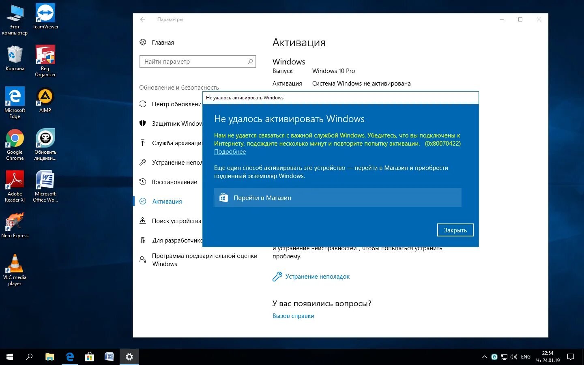Screen dimensions: 584x365
Task: Maximize the Параметры window
Action: click(x=520, y=19)
